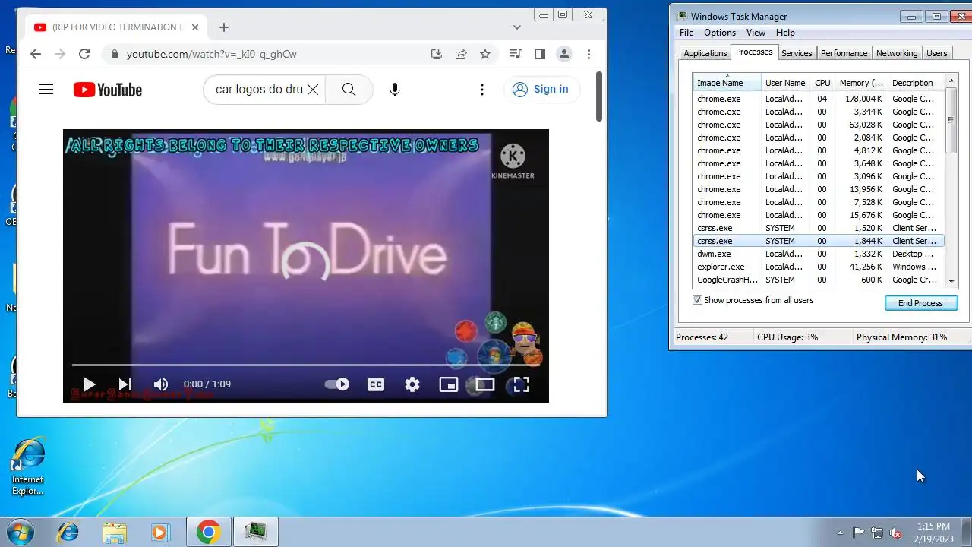
Task: Open Task Manager Options menu
Action: [x=720, y=33]
